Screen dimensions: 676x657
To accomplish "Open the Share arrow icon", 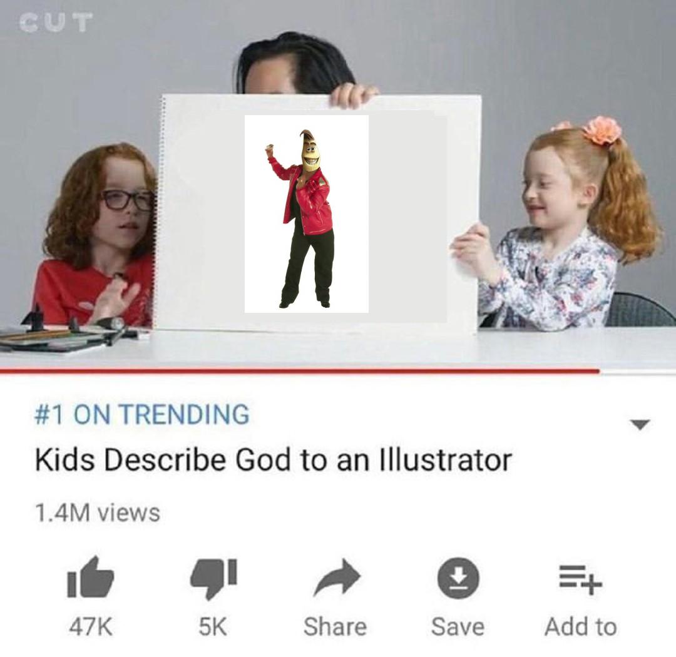I will (337, 578).
